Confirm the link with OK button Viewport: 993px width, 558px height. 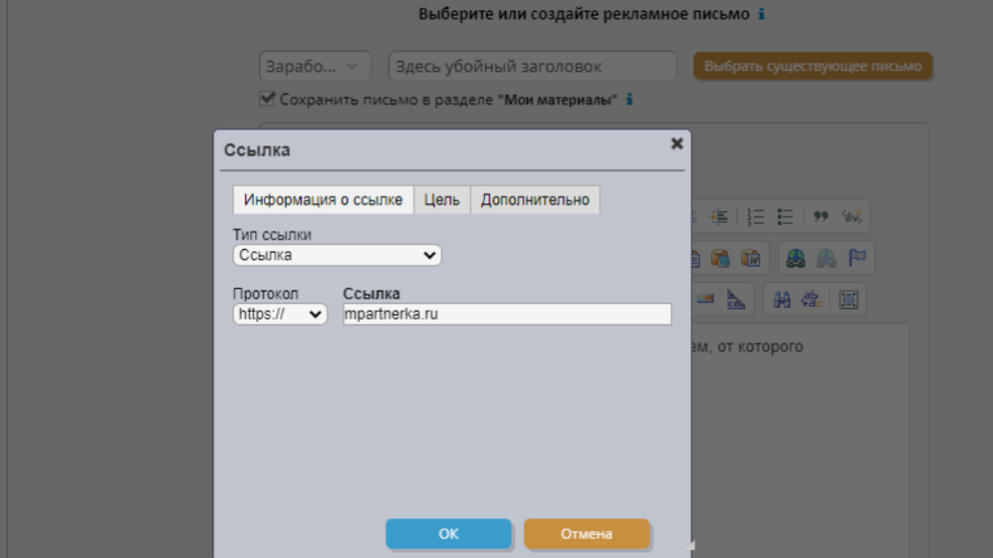pyautogui.click(x=448, y=534)
